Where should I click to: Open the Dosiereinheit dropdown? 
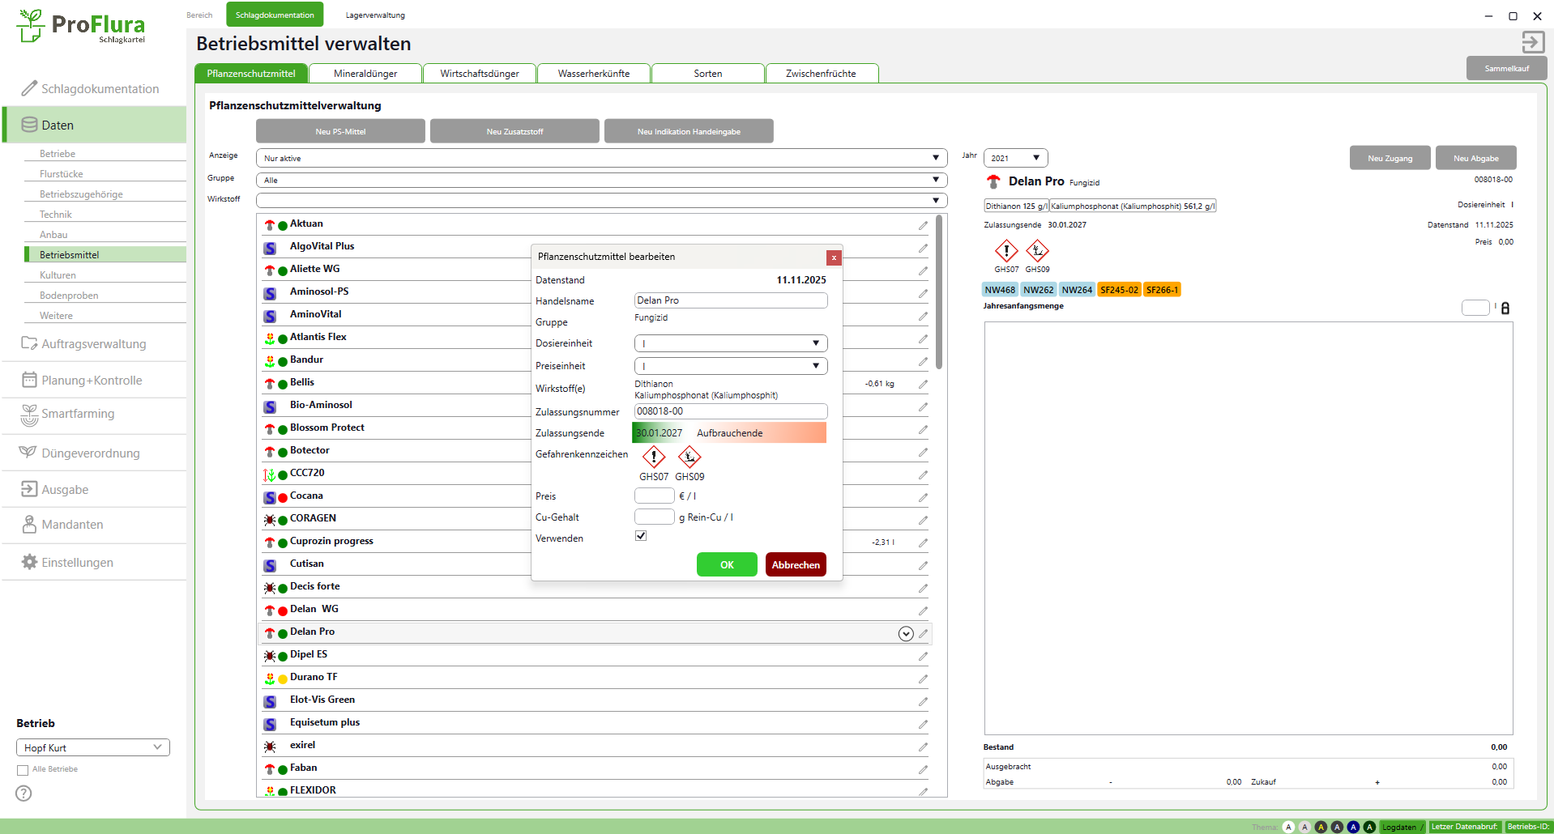[x=730, y=343]
